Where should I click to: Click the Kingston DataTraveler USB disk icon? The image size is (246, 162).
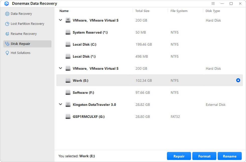68,105
